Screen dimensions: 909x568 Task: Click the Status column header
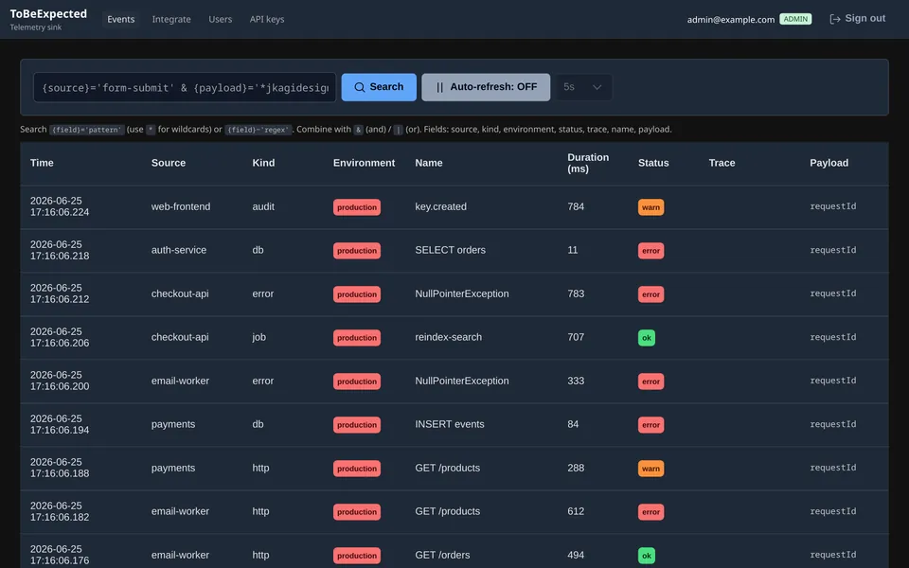(653, 163)
